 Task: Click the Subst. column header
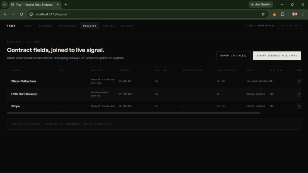(251, 70)
